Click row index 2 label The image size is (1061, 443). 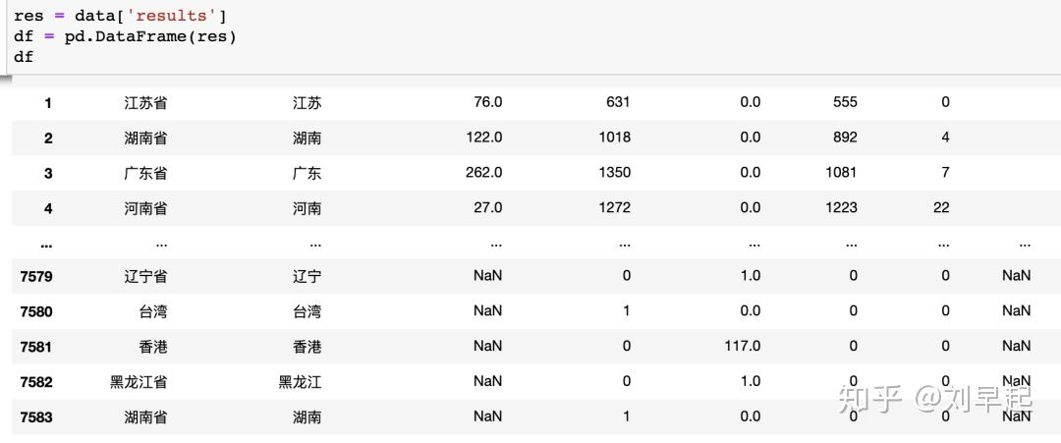click(48, 138)
